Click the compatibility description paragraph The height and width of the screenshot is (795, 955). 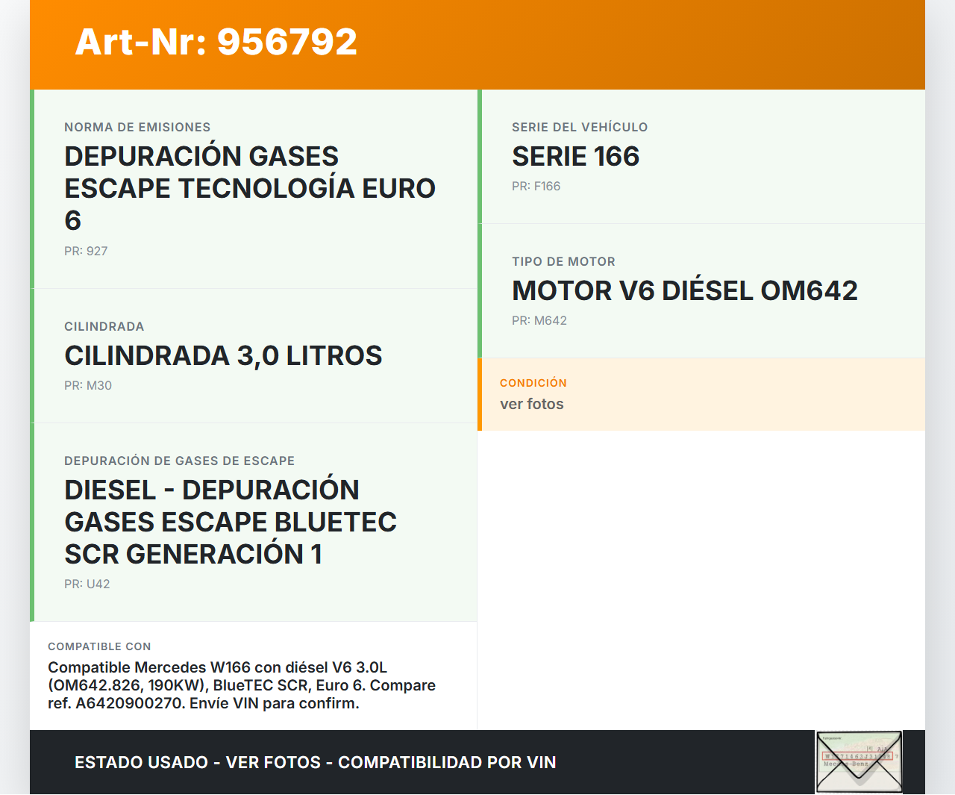pos(242,685)
